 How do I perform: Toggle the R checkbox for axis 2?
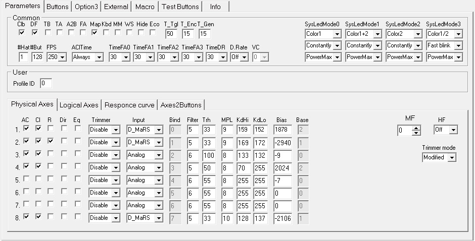[51, 141]
